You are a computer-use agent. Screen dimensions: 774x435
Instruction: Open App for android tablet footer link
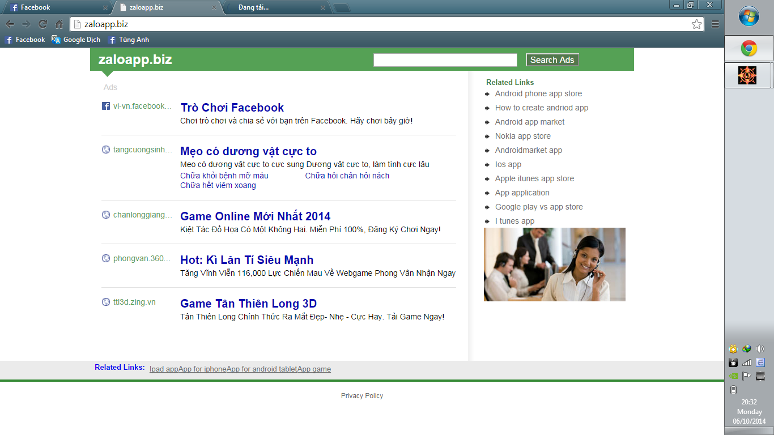[262, 369]
